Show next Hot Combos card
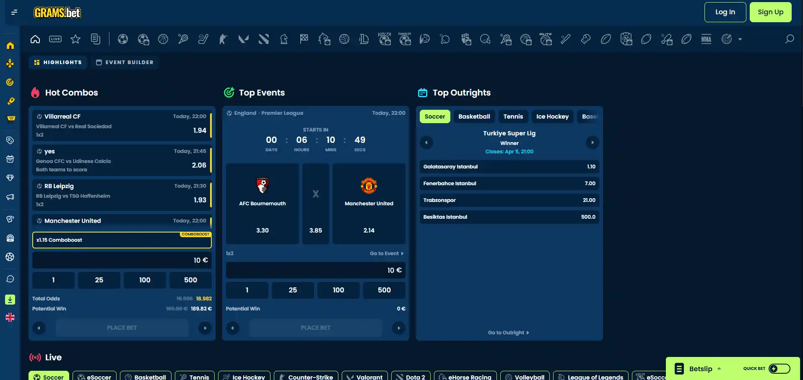 pyautogui.click(x=205, y=328)
